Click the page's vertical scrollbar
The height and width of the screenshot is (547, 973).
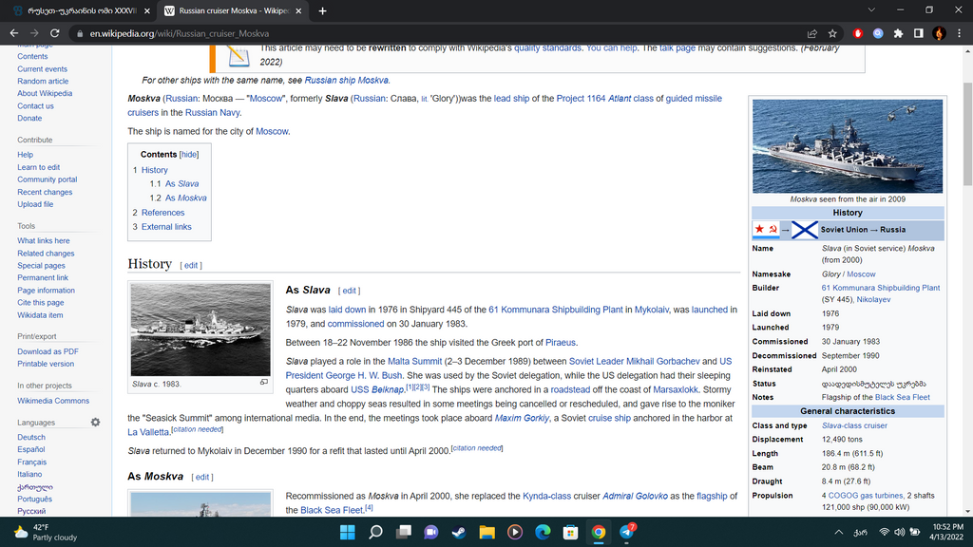coord(966,133)
